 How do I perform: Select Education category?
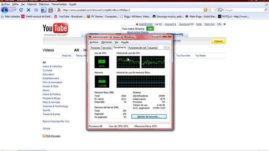(x=48, y=75)
